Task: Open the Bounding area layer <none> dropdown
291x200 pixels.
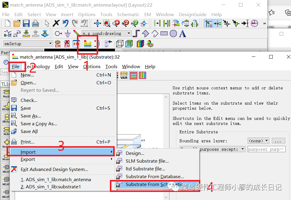Action: point(259,141)
